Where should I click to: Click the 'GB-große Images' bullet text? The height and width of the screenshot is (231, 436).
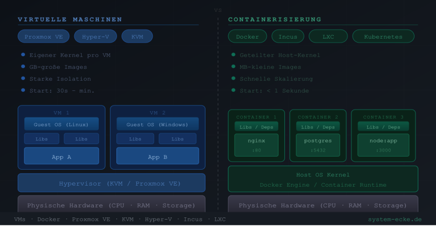pyautogui.click(x=58, y=67)
